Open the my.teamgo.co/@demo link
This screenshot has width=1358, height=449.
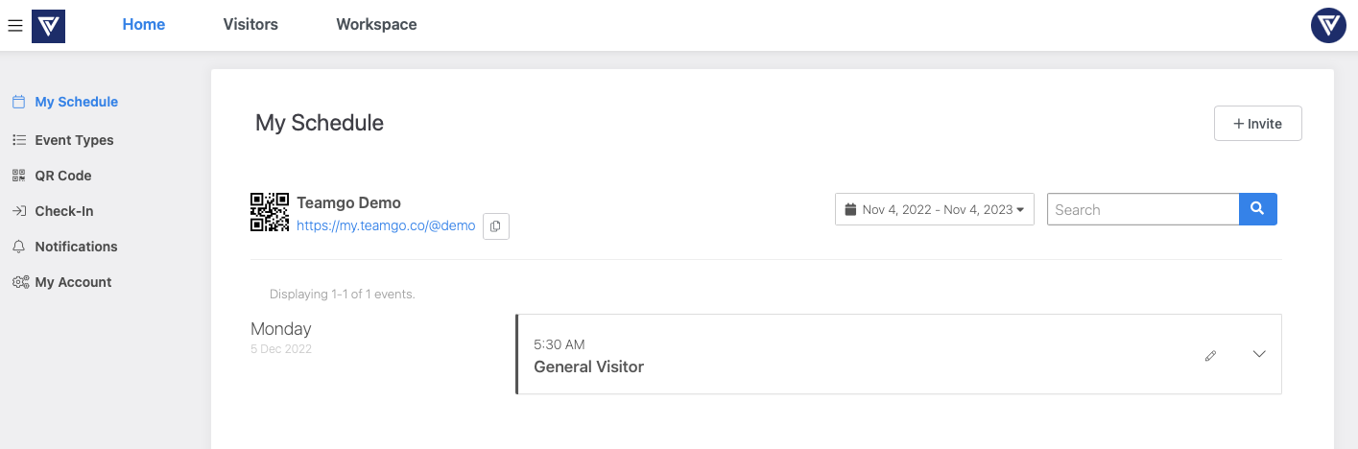tap(386, 225)
